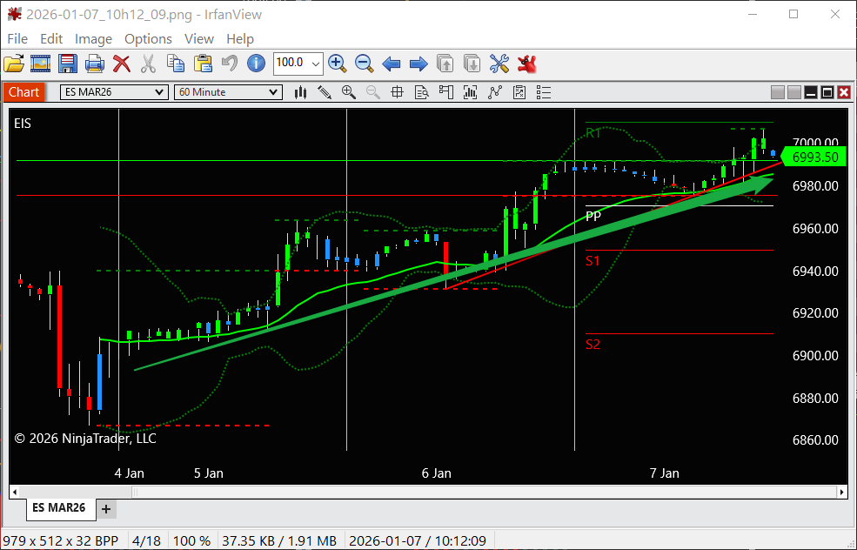This screenshot has width=857, height=550.
Task: Click the Open file folder icon
Action: click(x=14, y=64)
